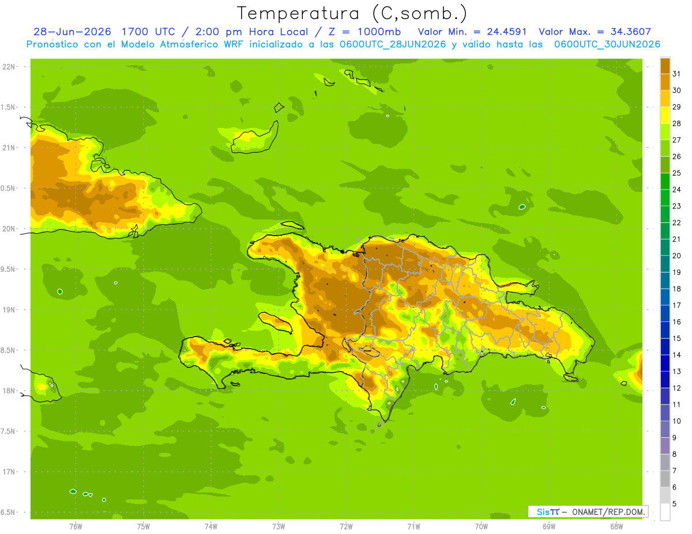Screen dimensions: 692x534
Task: Click the '76W' longitude axis label
Action: [x=76, y=526]
